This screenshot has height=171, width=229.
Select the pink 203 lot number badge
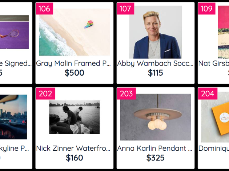point(126,93)
